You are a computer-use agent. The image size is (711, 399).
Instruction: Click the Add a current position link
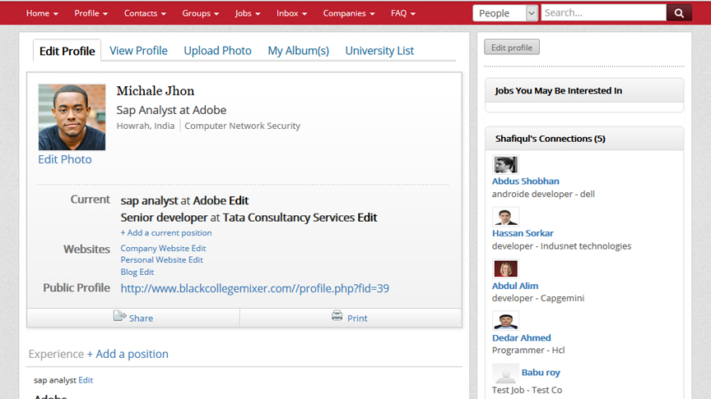pos(166,233)
